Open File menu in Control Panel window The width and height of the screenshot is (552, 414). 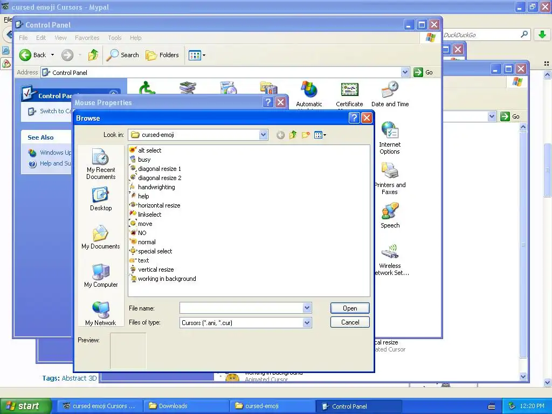tap(23, 38)
